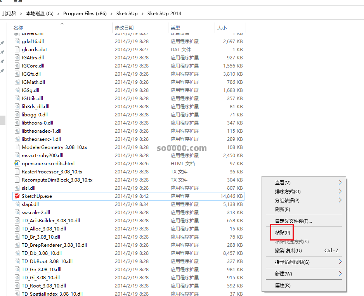The image size is (364, 296).
Task: Click the 8,457 KB size cell
Action: [x=233, y=253]
